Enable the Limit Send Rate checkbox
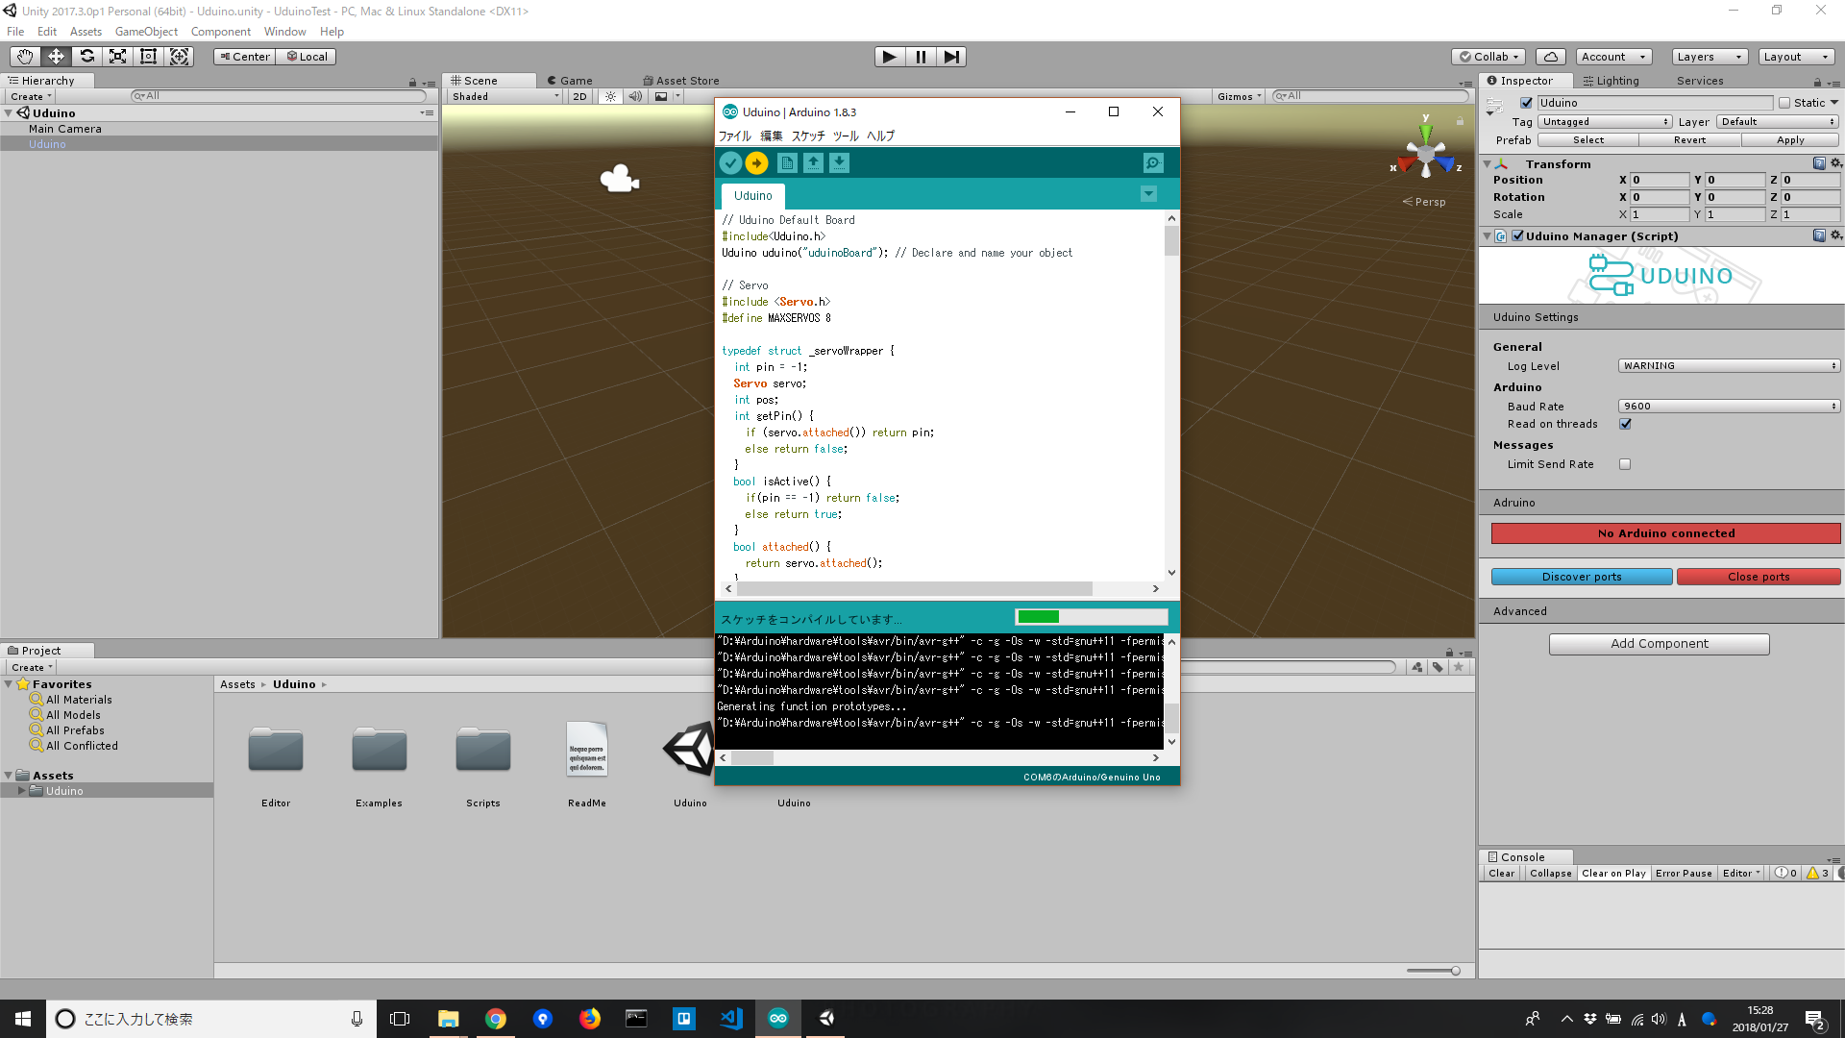 1625,464
